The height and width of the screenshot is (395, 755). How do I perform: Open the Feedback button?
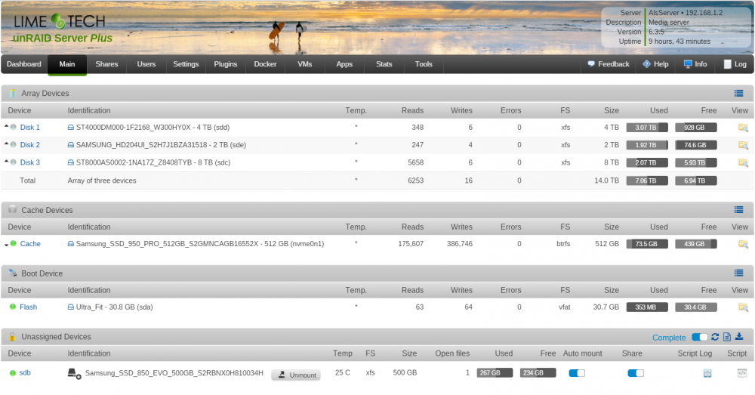pyautogui.click(x=608, y=64)
